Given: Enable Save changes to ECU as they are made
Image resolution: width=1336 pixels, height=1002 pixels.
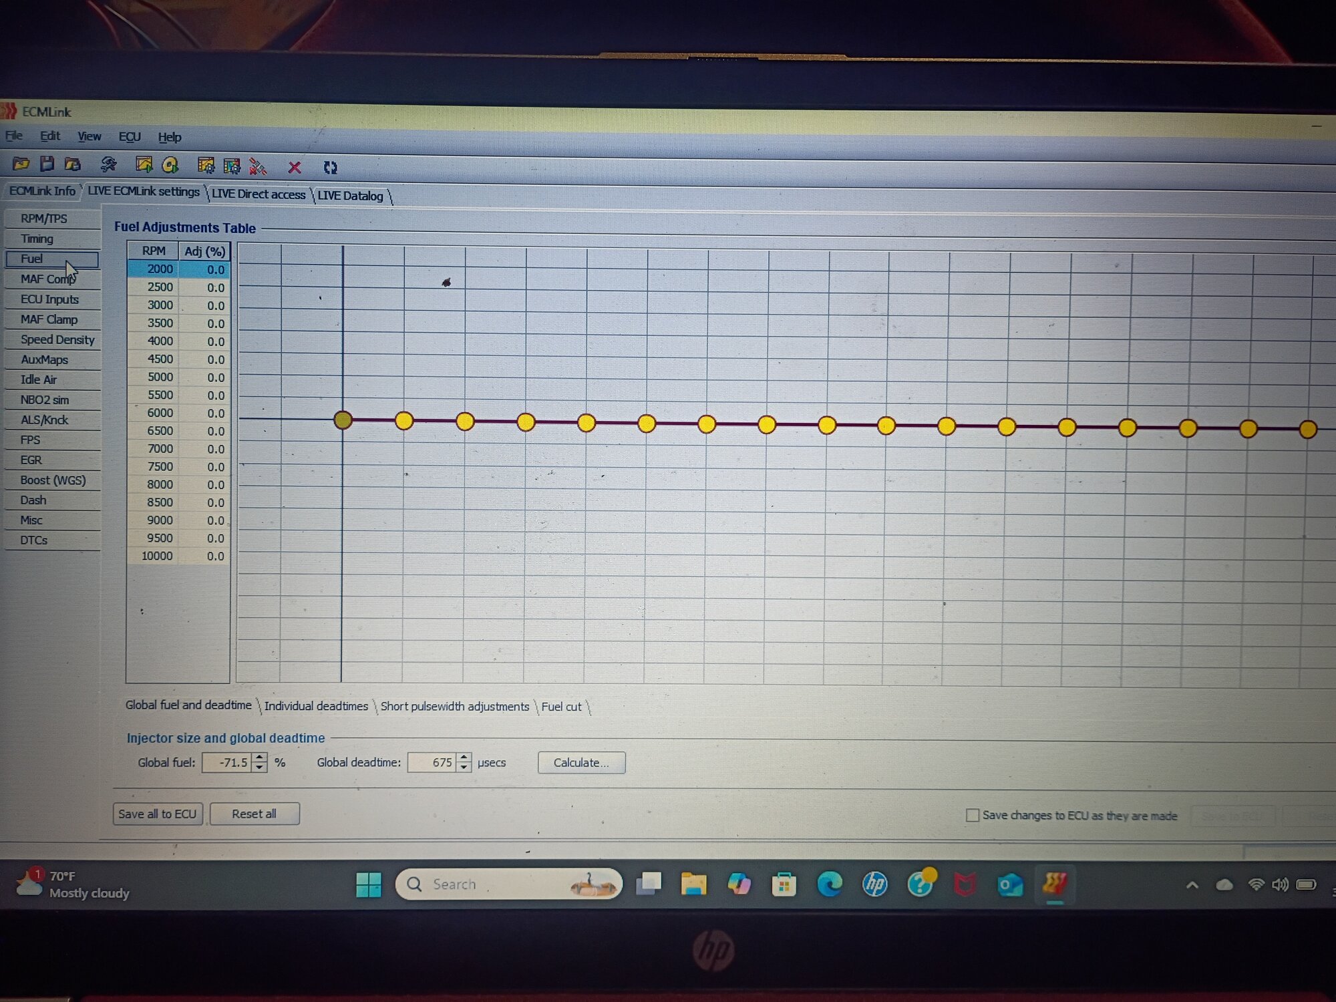Looking at the screenshot, I should [973, 815].
